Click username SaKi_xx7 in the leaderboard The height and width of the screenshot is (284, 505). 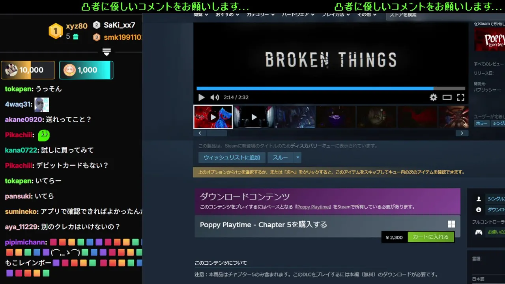click(120, 25)
